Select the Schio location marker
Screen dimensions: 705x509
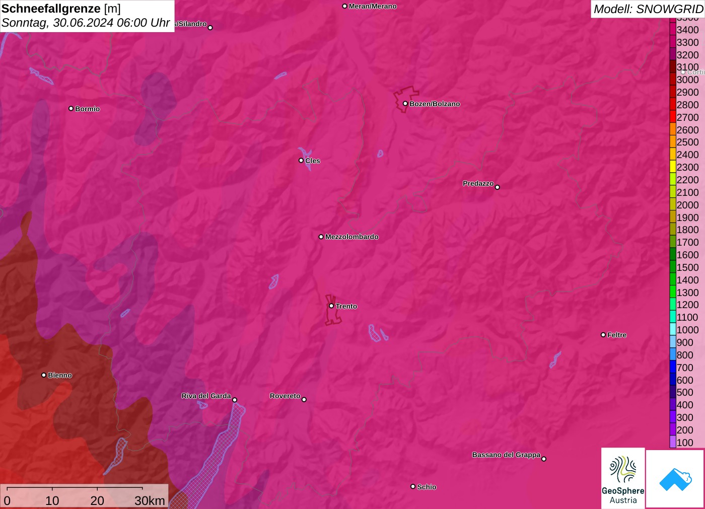(x=413, y=486)
